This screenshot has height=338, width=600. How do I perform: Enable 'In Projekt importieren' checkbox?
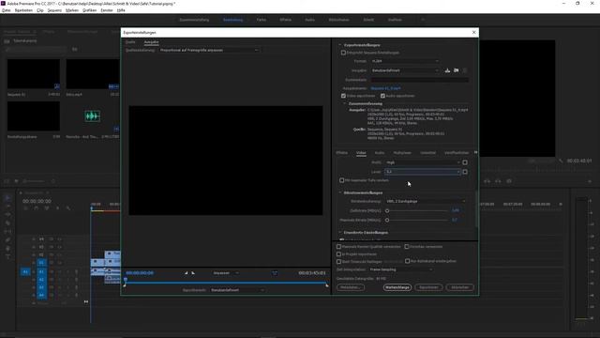click(338, 254)
